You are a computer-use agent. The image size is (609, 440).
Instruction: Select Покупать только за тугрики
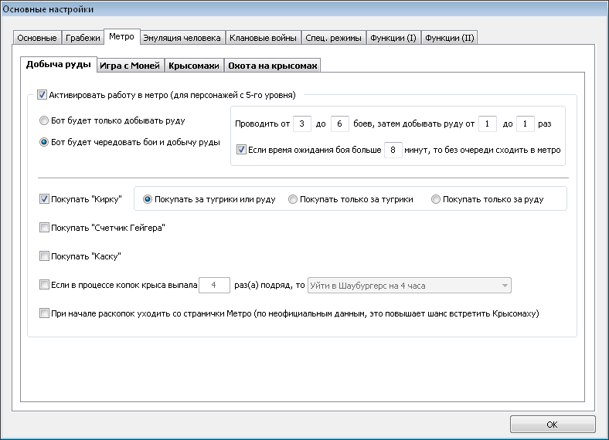(292, 199)
